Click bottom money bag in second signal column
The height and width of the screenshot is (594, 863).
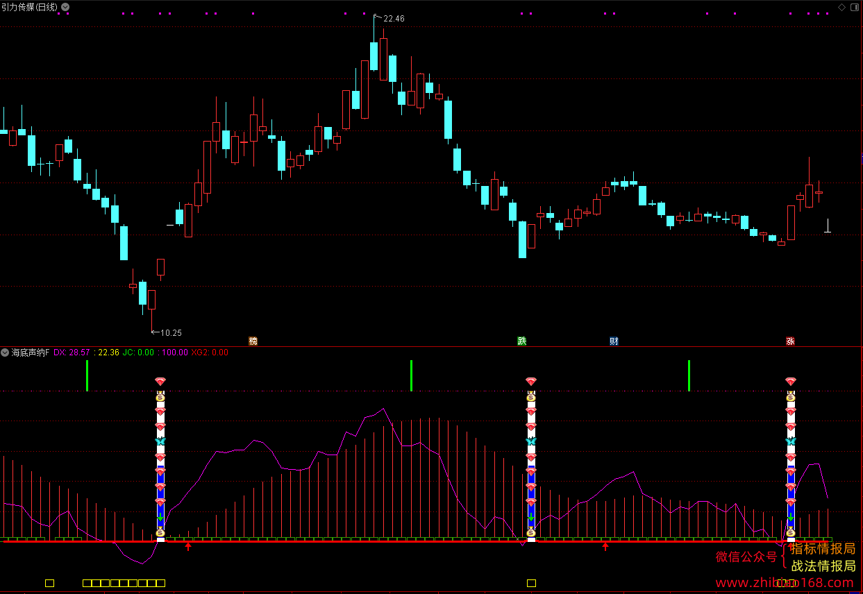pyautogui.click(x=531, y=532)
